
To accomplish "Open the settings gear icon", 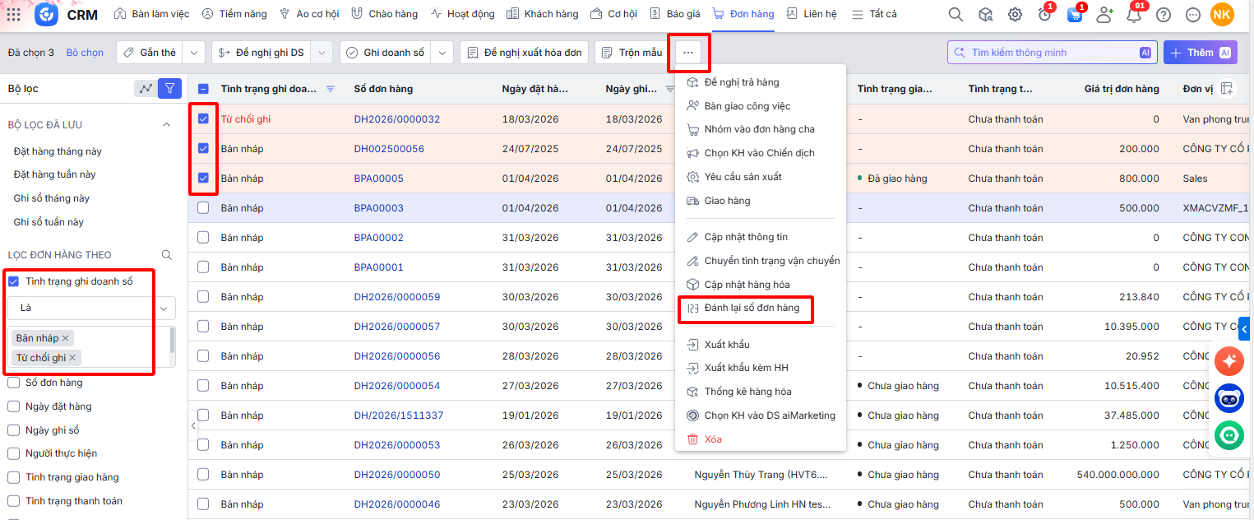I will point(1015,14).
